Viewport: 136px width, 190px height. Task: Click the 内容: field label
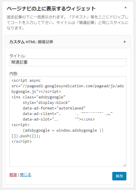tap(14, 74)
